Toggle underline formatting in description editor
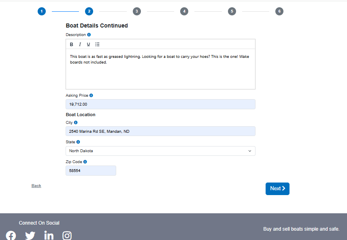This screenshot has height=240, width=347. pyautogui.click(x=88, y=45)
